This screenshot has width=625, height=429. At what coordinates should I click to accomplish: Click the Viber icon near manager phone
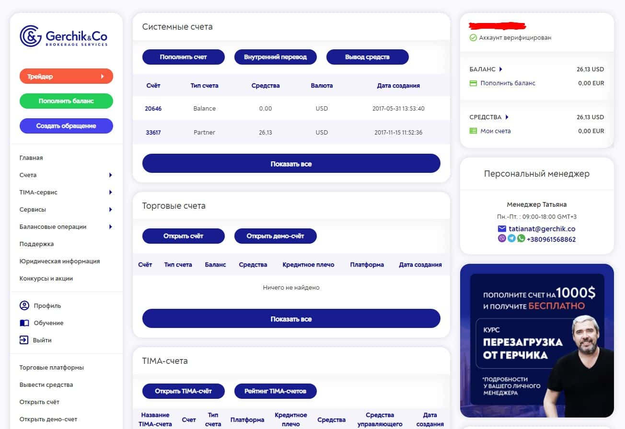(x=502, y=238)
